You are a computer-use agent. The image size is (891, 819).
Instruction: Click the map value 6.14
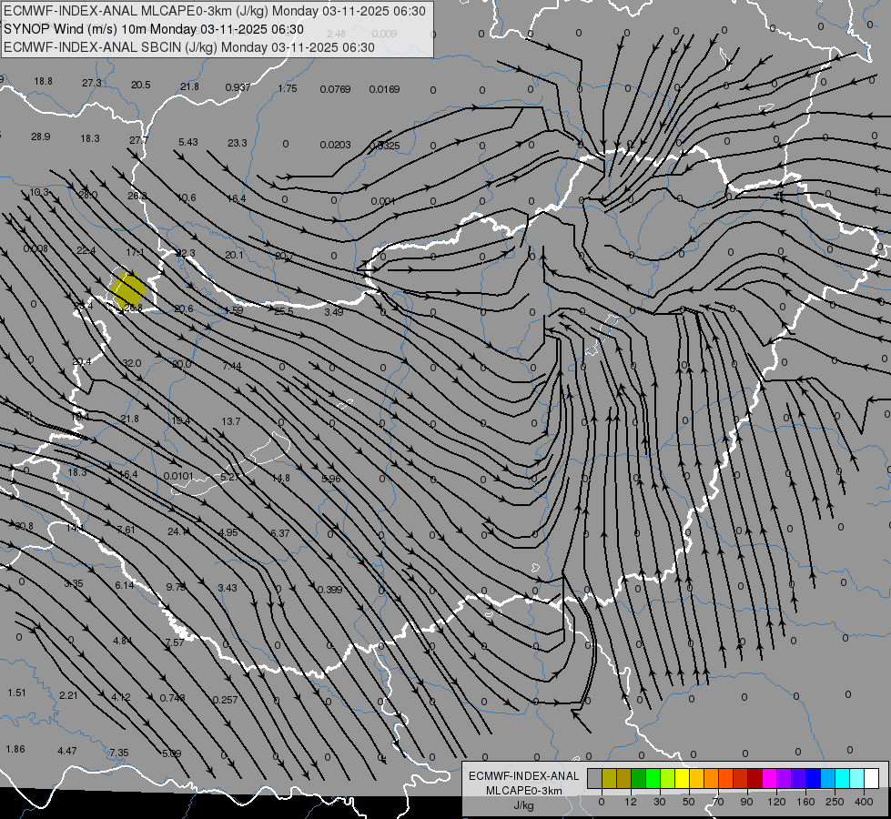coord(125,585)
